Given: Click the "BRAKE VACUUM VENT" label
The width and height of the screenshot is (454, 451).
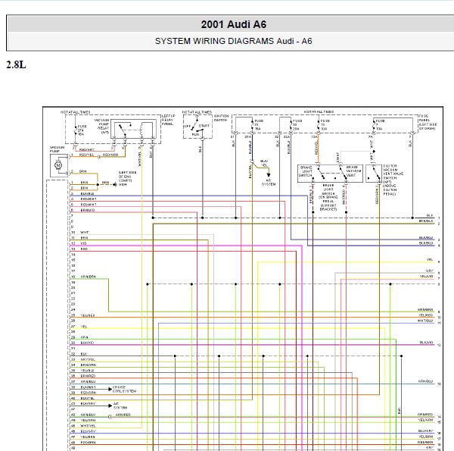Looking at the screenshot, I should (x=353, y=171).
